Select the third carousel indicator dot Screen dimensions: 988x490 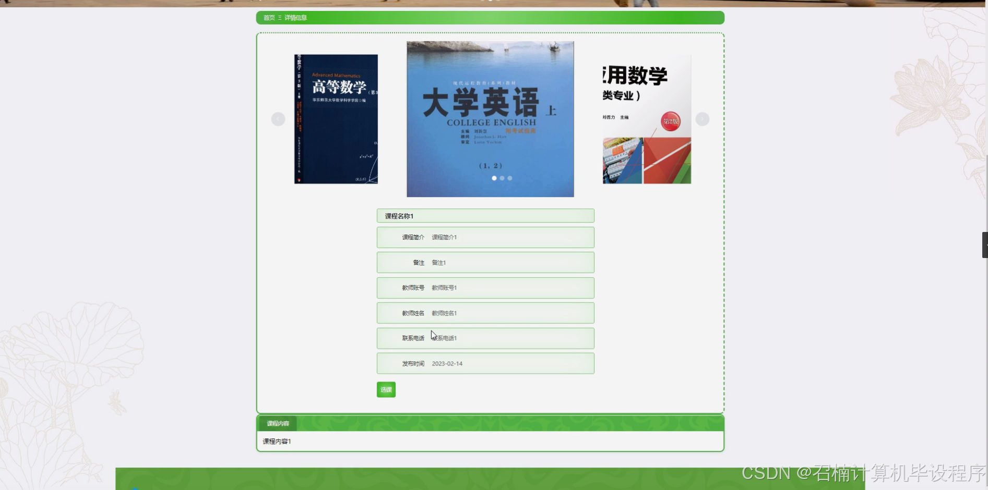click(509, 178)
